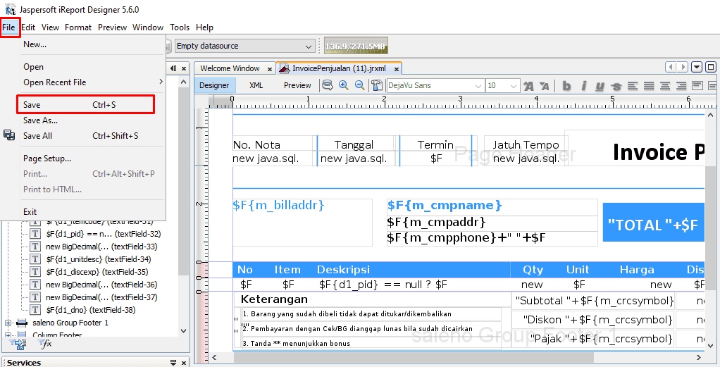Open the File menu
The height and width of the screenshot is (367, 720).
pyautogui.click(x=8, y=27)
